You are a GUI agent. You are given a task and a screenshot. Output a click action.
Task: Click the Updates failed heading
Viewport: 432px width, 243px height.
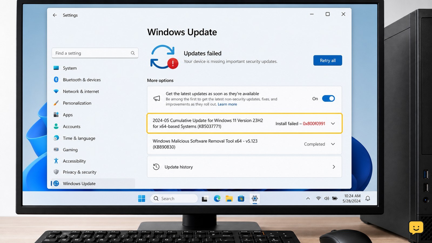click(202, 53)
